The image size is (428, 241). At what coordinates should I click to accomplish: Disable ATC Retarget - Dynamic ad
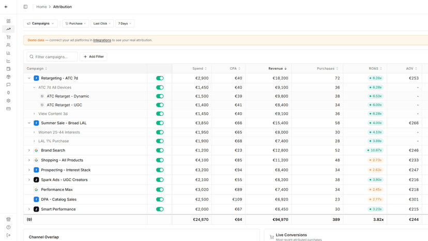pos(160,96)
